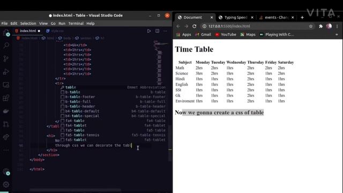The image size is (343, 193).
Task: Open the Manage gear menu
Action: [x=6, y=184]
